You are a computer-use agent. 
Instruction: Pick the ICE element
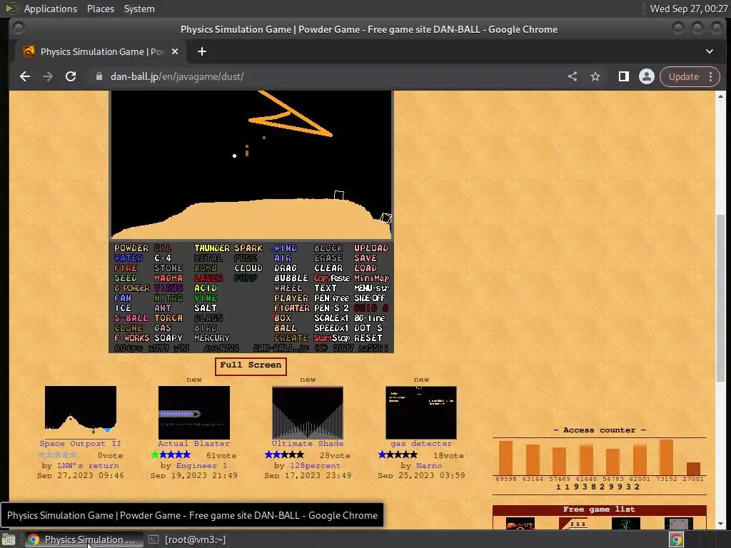point(123,308)
